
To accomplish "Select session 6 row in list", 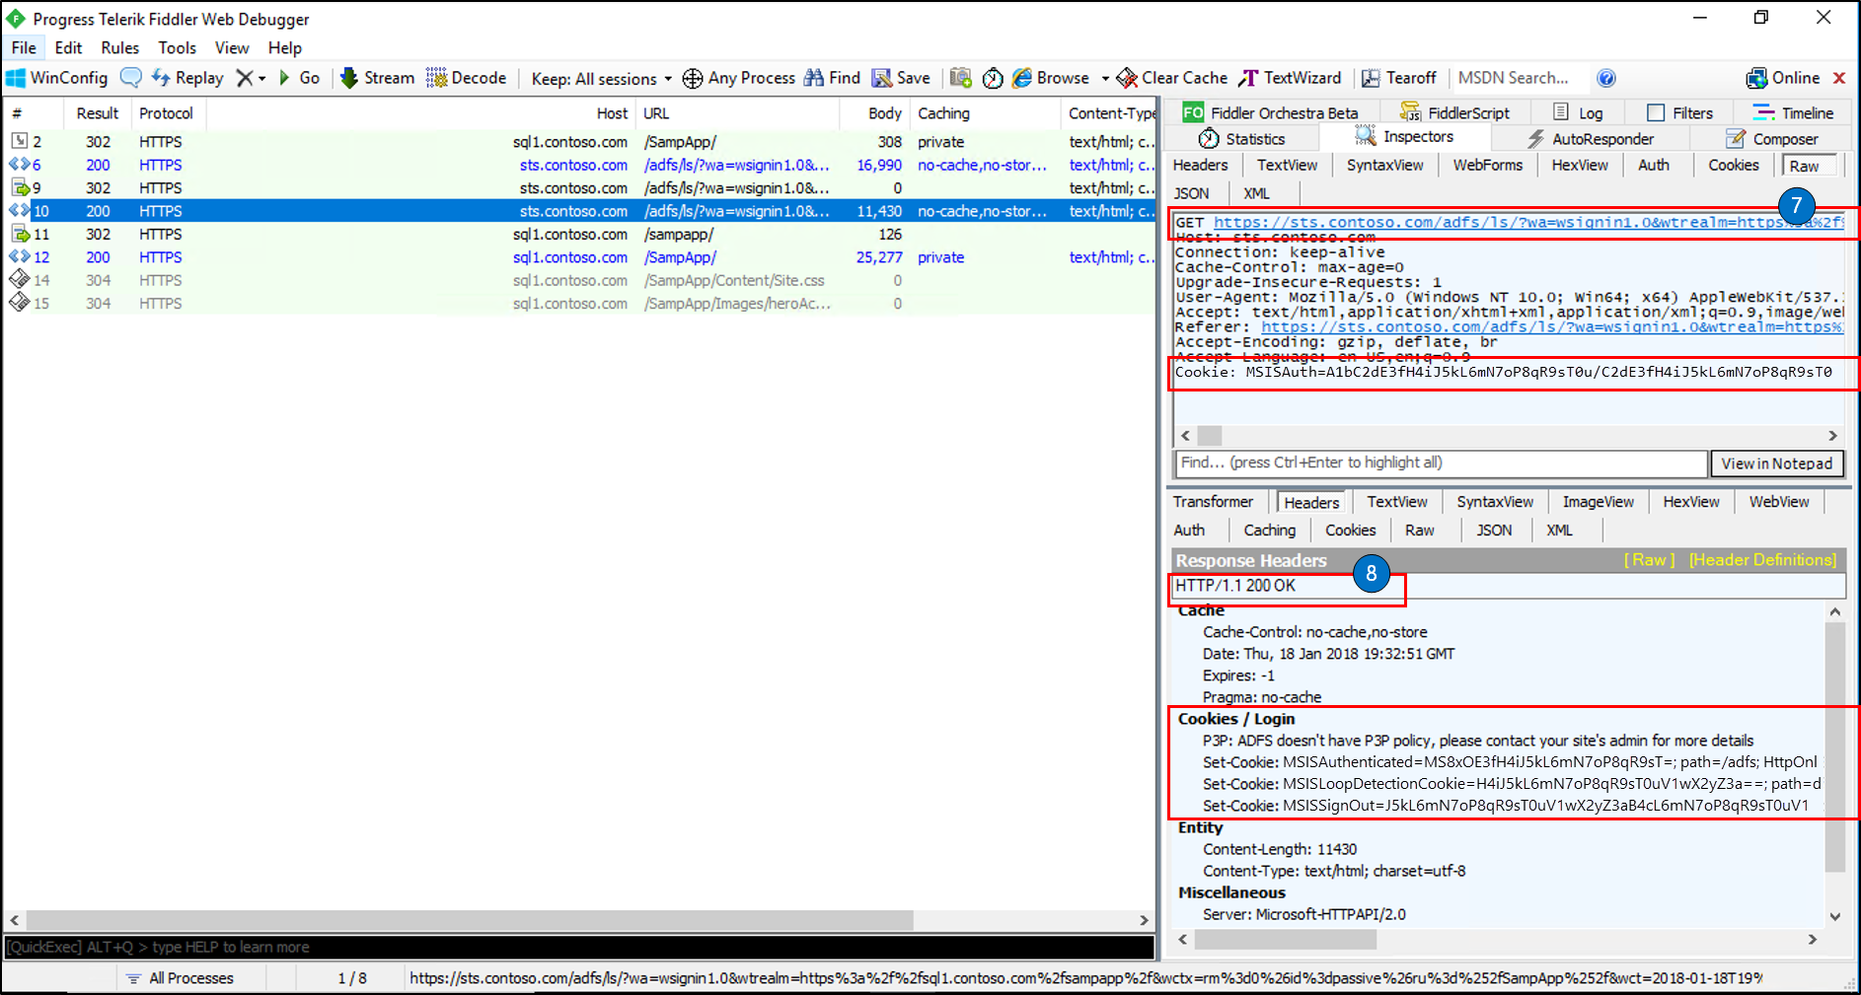I will click(x=579, y=165).
